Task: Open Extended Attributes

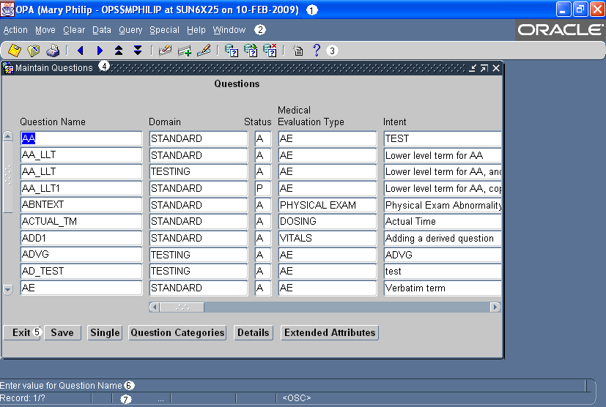Action: click(x=330, y=332)
